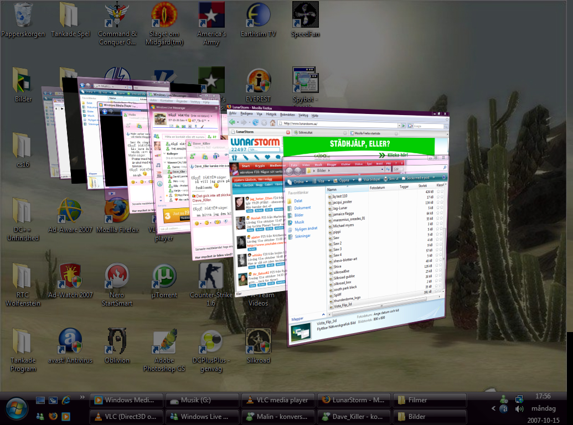573x425 pixels.
Task: Select the Vista_Flip_3d file in list
Action: (x=343, y=305)
